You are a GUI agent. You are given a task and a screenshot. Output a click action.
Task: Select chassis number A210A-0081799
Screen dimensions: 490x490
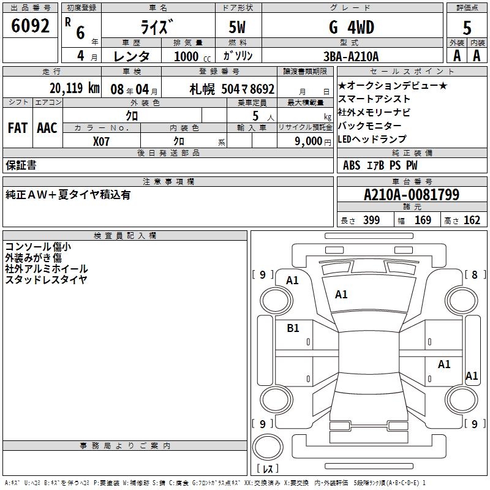[412, 195]
